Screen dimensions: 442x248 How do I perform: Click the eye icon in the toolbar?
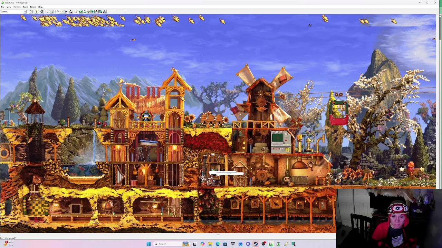point(65,12)
